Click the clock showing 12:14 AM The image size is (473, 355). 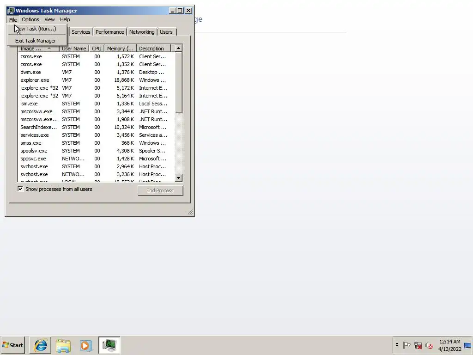[x=449, y=345]
